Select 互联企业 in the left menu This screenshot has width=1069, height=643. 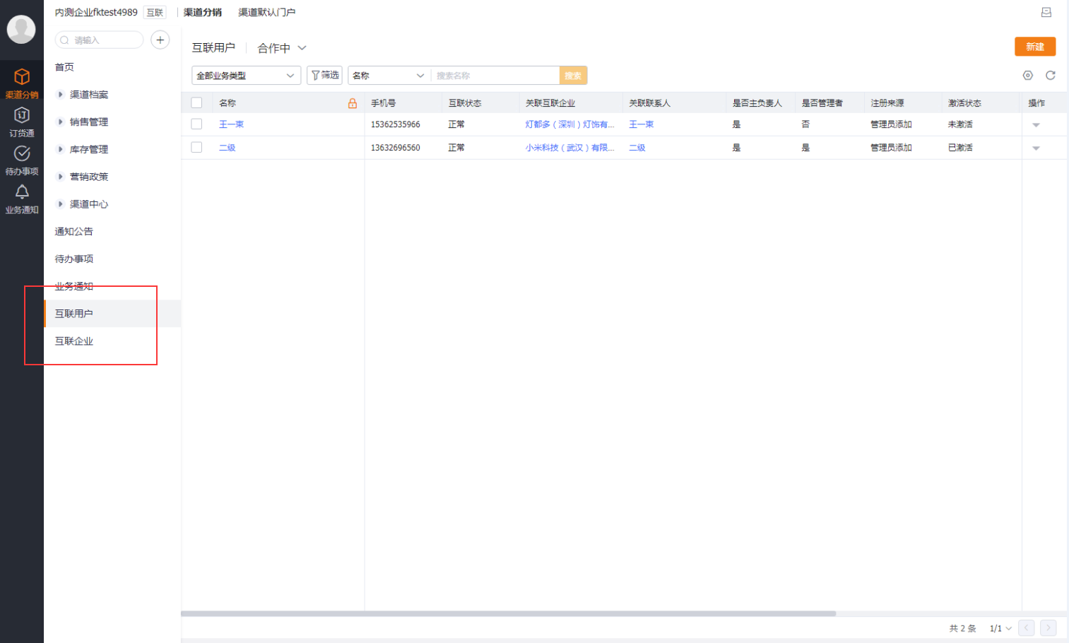(74, 341)
